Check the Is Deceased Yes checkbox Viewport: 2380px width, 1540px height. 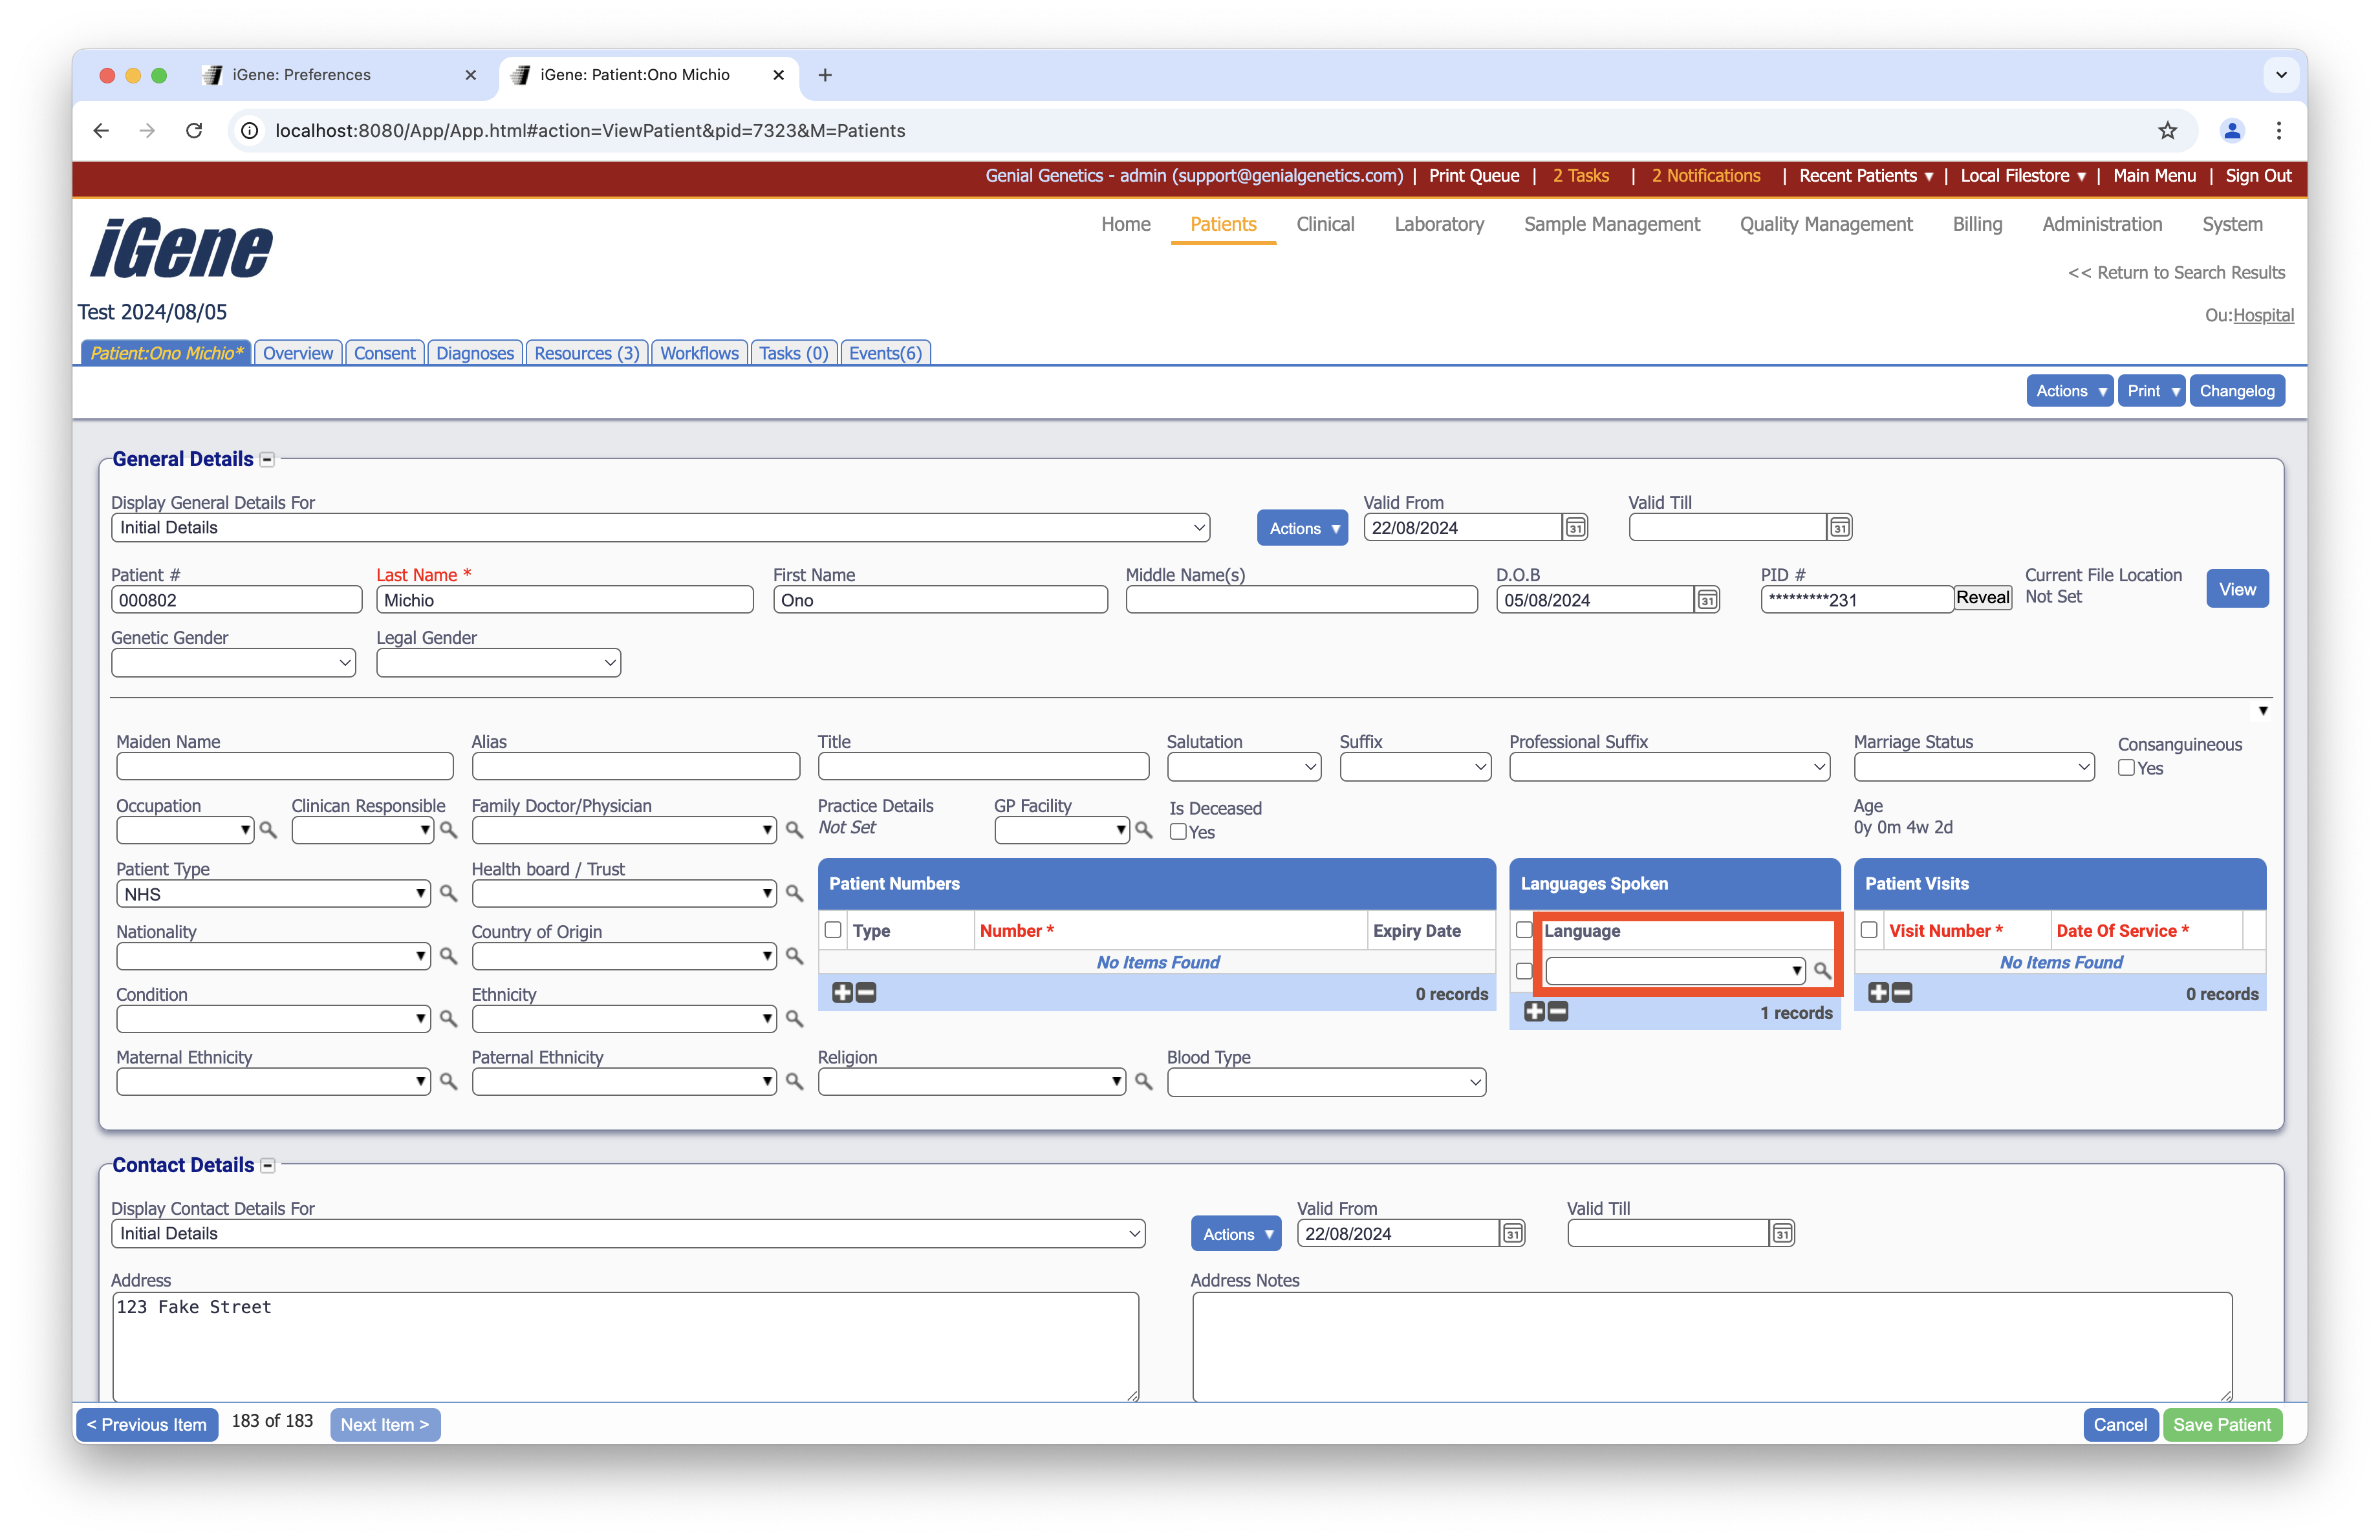(1178, 831)
